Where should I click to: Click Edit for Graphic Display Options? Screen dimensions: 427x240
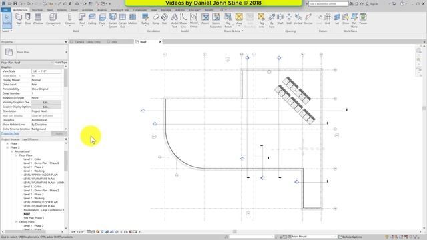pos(46,107)
